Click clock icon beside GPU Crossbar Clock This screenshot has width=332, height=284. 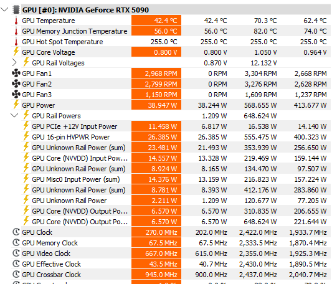pyautogui.click(x=16, y=275)
